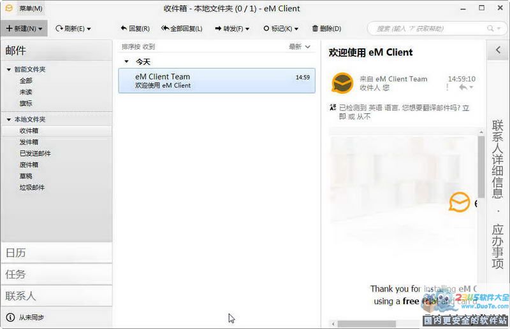Forward the message with 转发(F)
Image resolution: width=510 pixels, height=329 pixels.
pyautogui.click(x=229, y=29)
